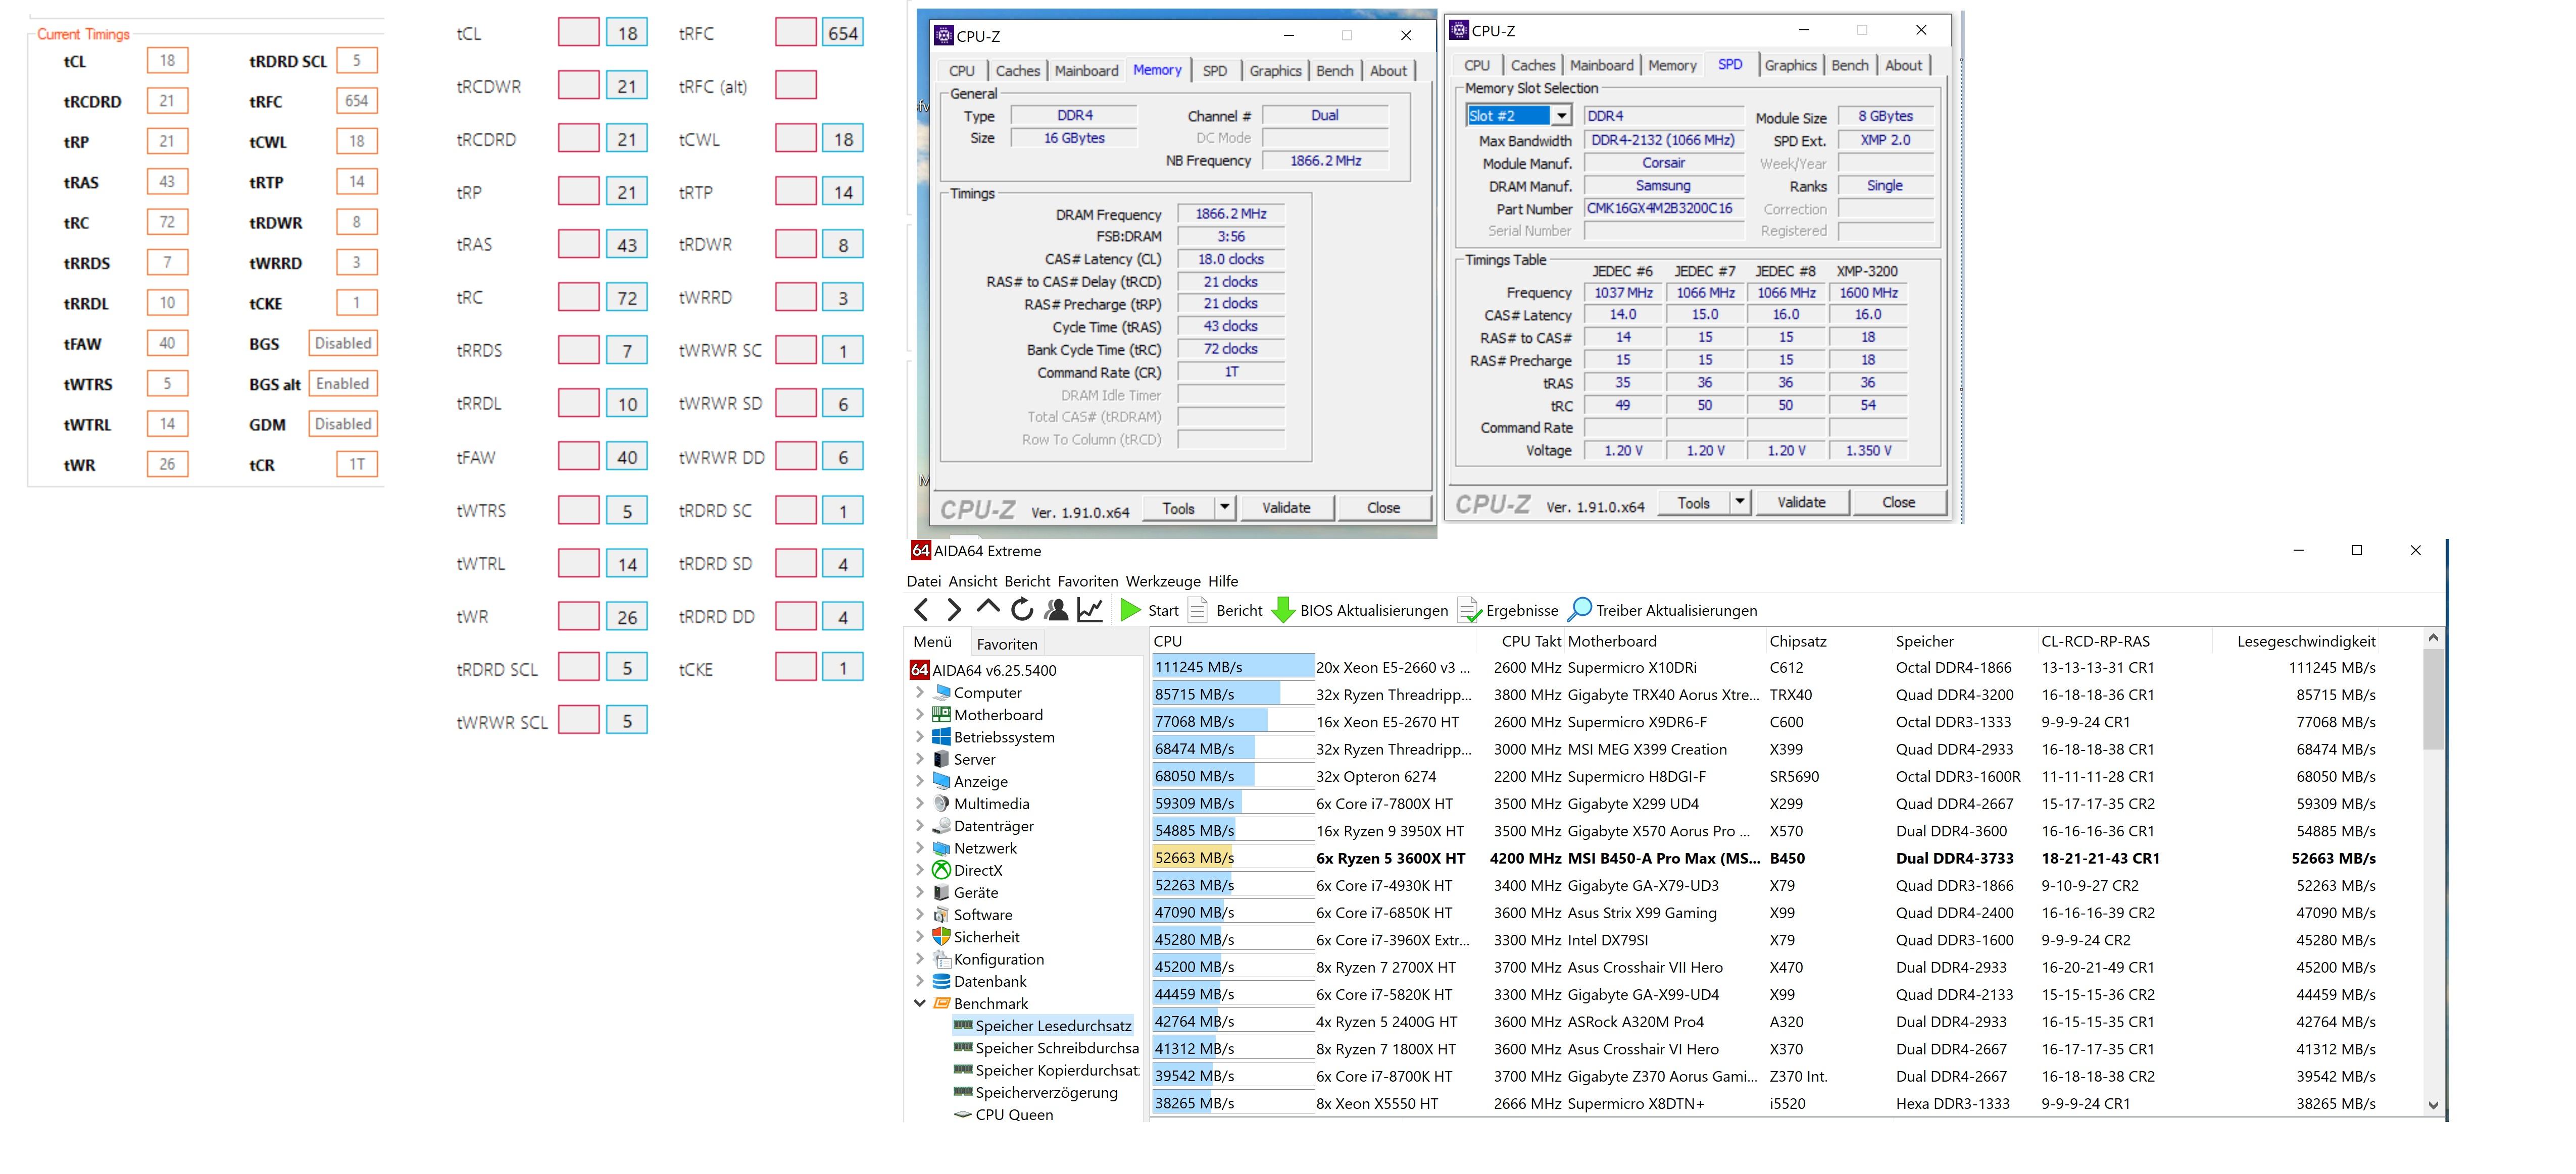Expand the Anzeige tree node
The height and width of the screenshot is (1174, 2576).
pyautogui.click(x=920, y=781)
